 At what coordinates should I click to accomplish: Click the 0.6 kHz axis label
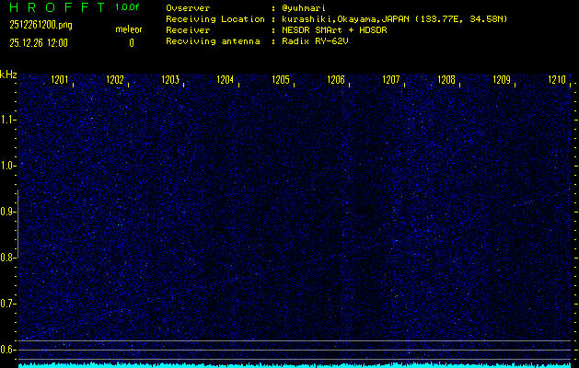point(7,350)
